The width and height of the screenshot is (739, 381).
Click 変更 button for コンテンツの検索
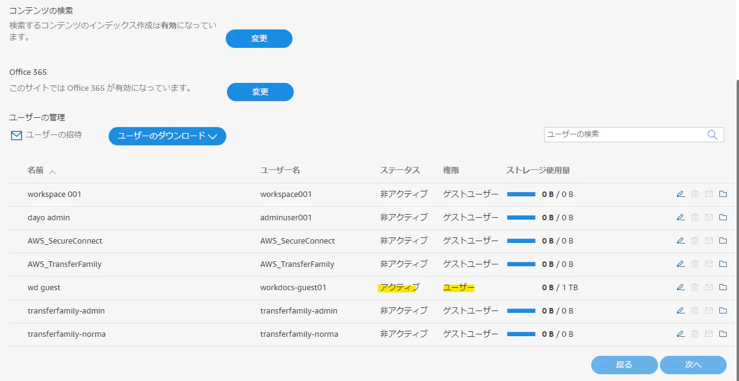coord(259,39)
